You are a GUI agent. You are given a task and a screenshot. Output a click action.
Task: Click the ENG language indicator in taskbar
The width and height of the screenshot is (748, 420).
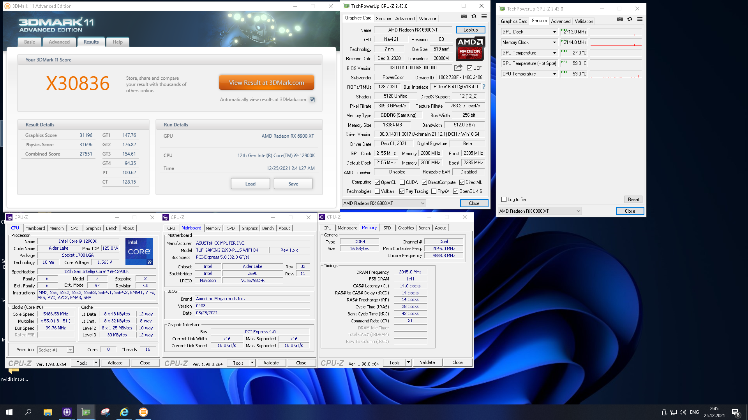coord(694,412)
